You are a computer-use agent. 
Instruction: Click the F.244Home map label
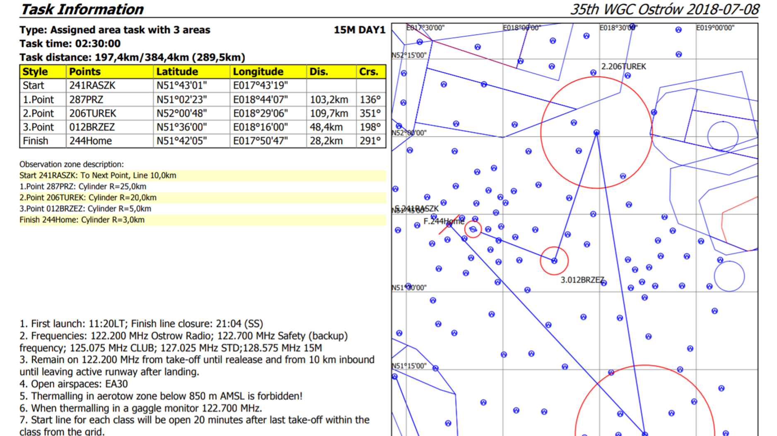[444, 221]
